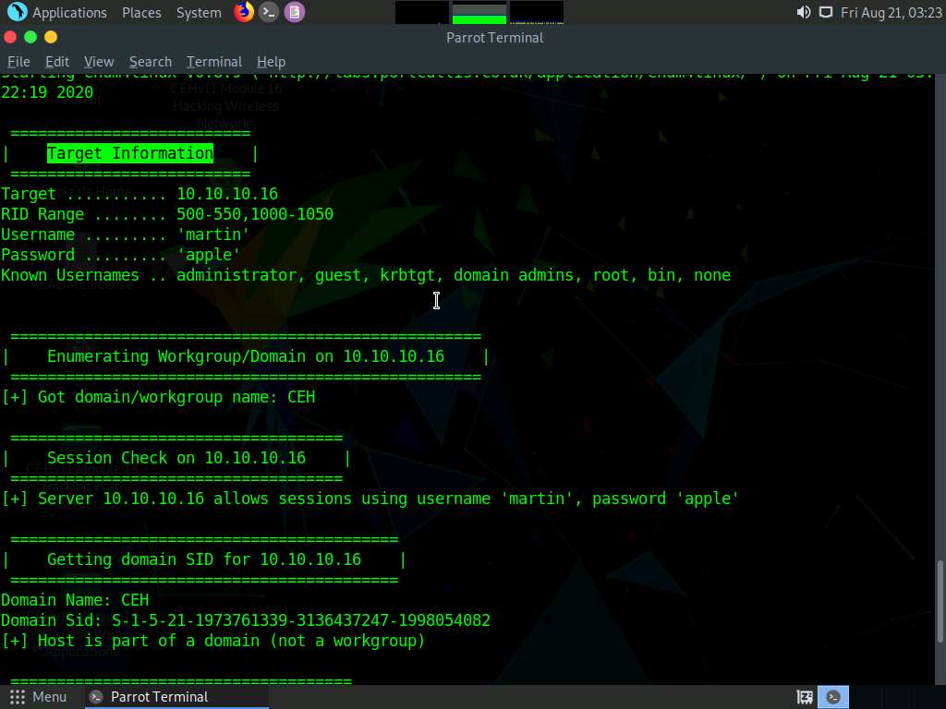This screenshot has height=709, width=946.
Task: Click 'Getting domain SID for 10.10.10.16' heading
Action: (x=204, y=559)
